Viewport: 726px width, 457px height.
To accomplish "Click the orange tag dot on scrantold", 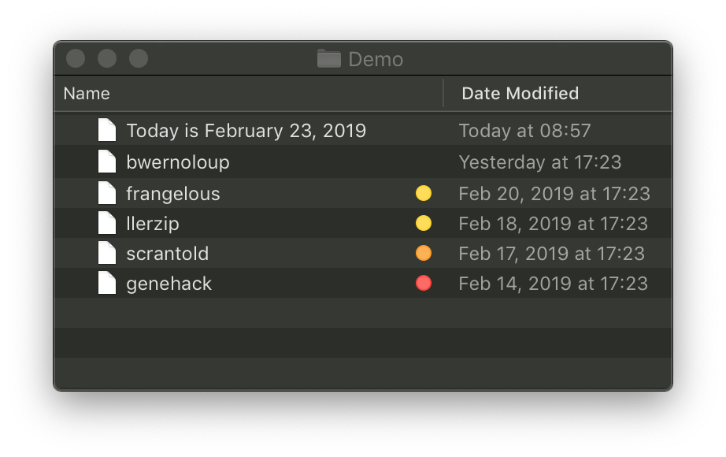I will [424, 253].
